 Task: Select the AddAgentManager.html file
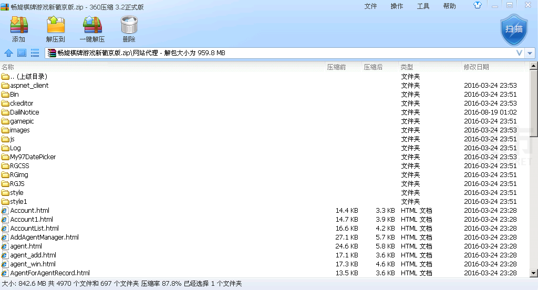(264, 237)
